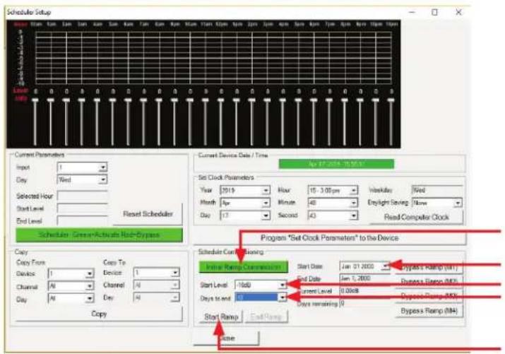The width and height of the screenshot is (505, 354).
Task: Click the Current Level field showing 0.00dB
Action: click(366, 291)
